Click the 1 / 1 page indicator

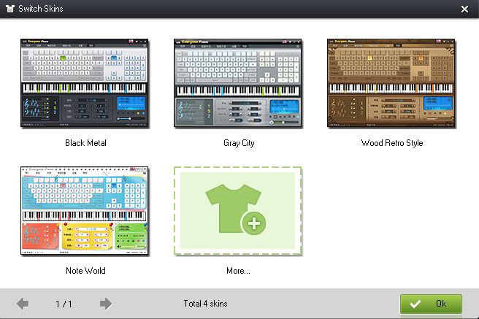(x=64, y=304)
